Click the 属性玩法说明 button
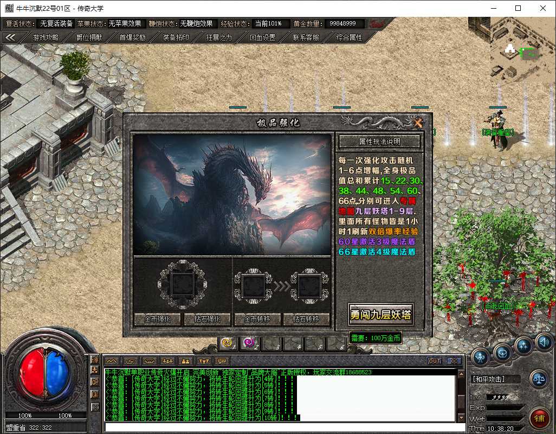556x434 pixels. [x=379, y=142]
